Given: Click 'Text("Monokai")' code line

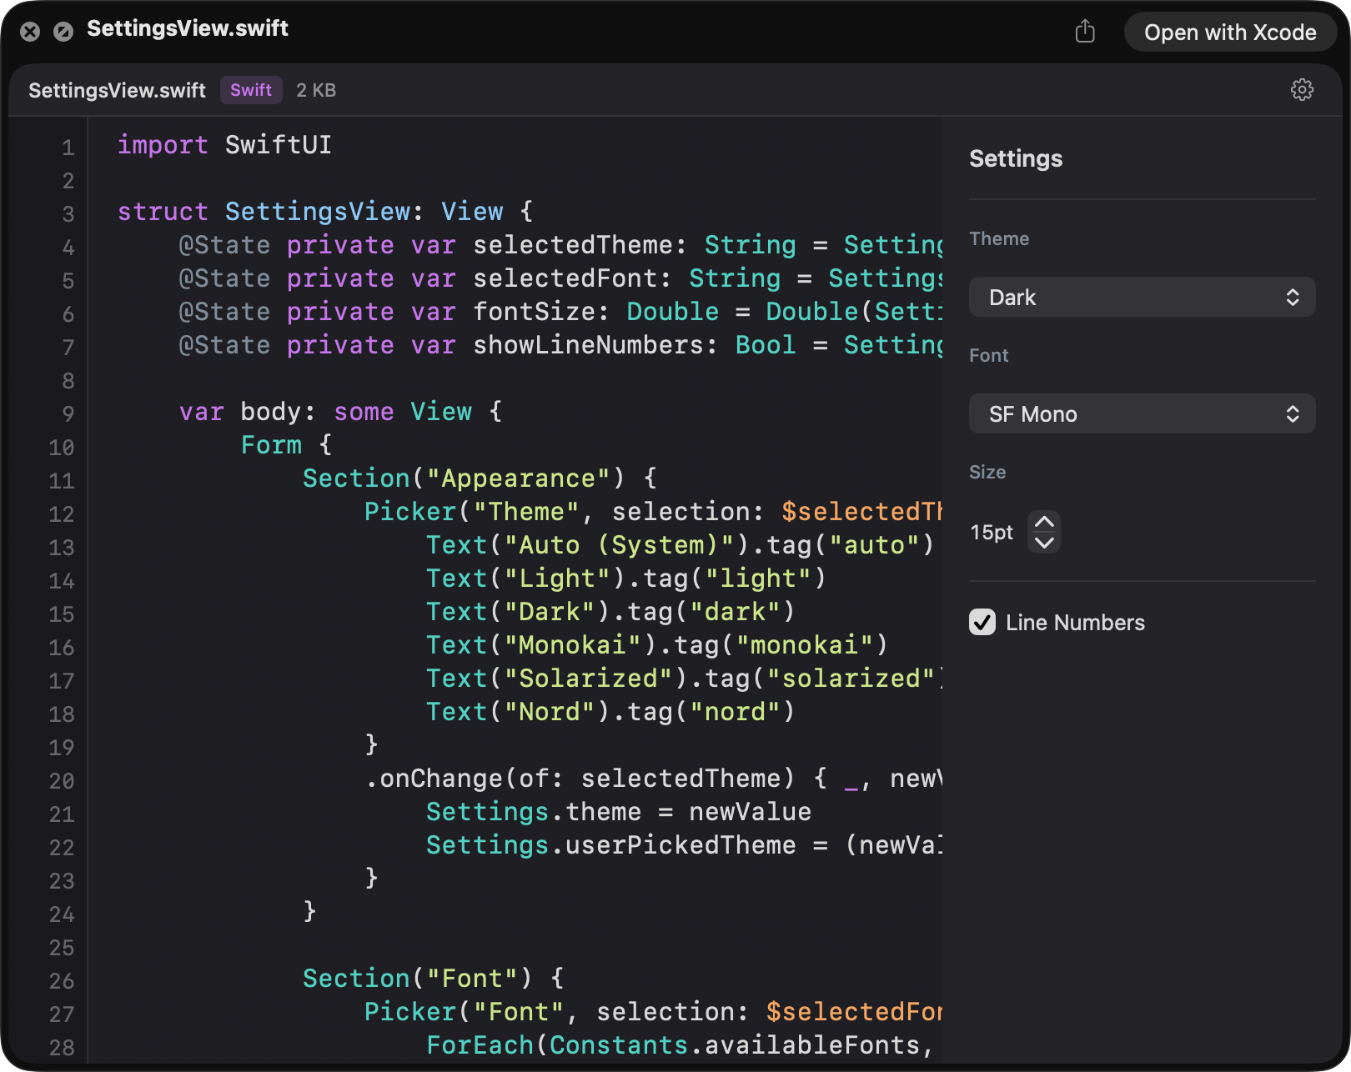Looking at the screenshot, I should [x=657, y=645].
